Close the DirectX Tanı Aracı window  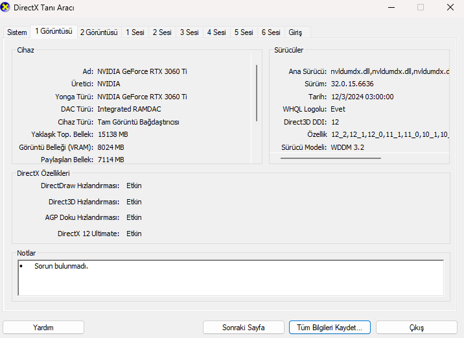pos(450,7)
